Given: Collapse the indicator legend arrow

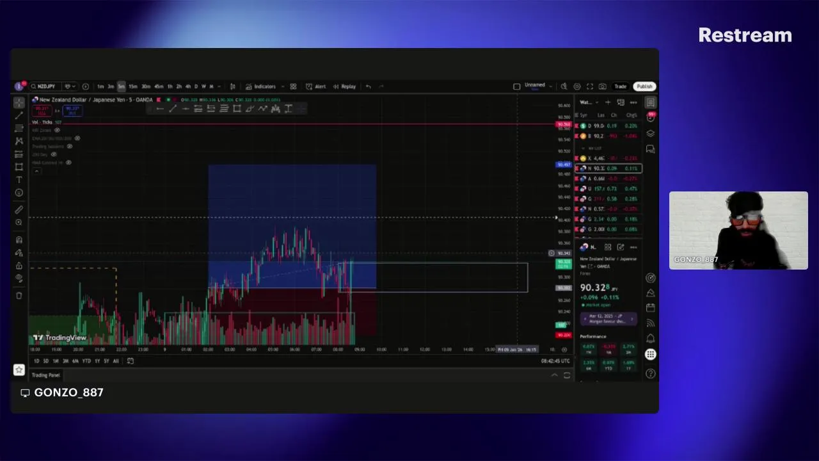Looking at the screenshot, I should pos(36,171).
